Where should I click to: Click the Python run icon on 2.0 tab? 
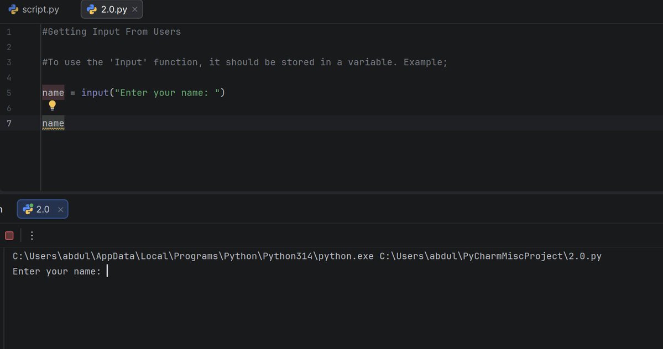(28, 209)
